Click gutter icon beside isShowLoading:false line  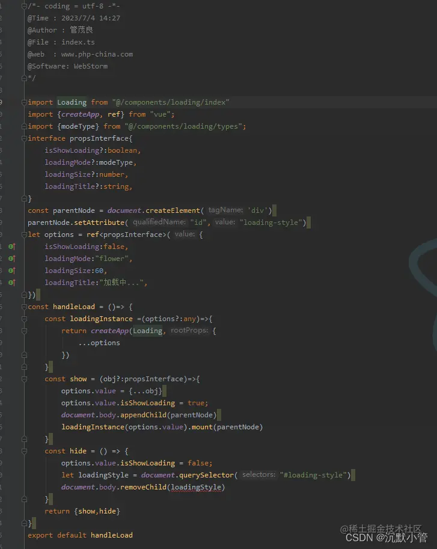[x=11, y=247]
